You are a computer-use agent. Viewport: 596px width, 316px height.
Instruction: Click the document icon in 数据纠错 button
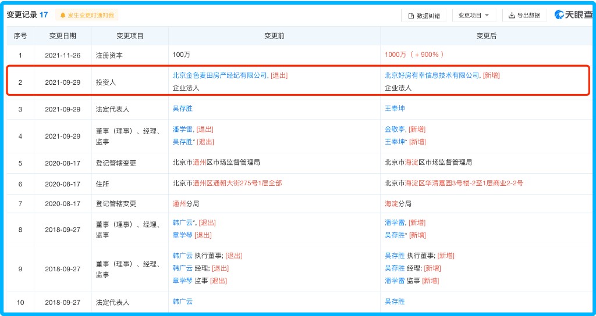pos(411,16)
